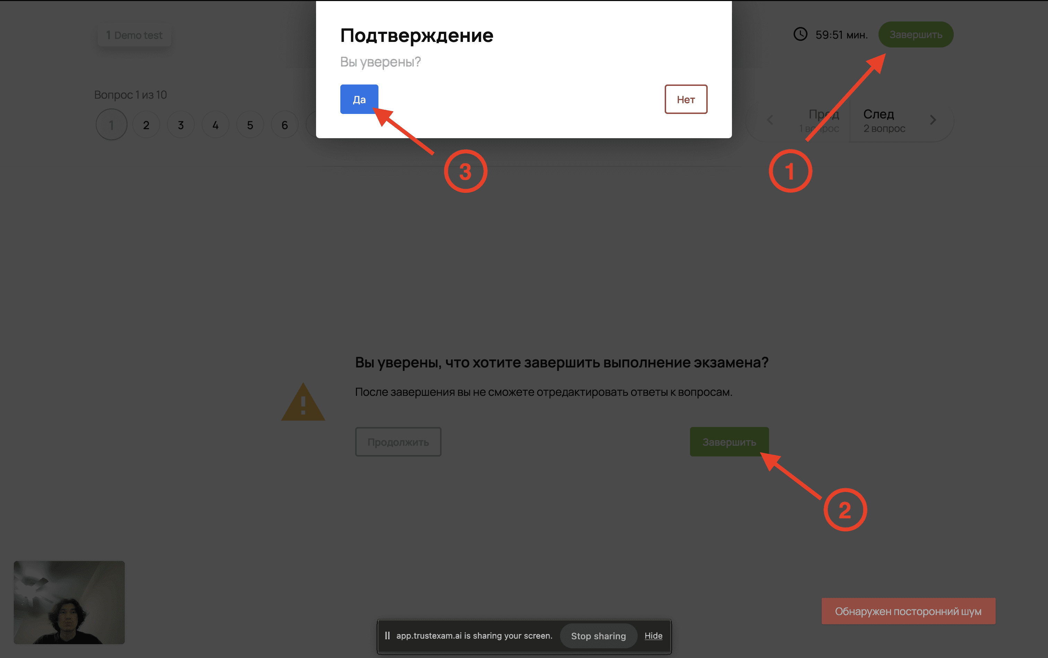1048x658 pixels.
Task: Click the app.trustexam.ai sharing message text
Action: pyautogui.click(x=474, y=635)
